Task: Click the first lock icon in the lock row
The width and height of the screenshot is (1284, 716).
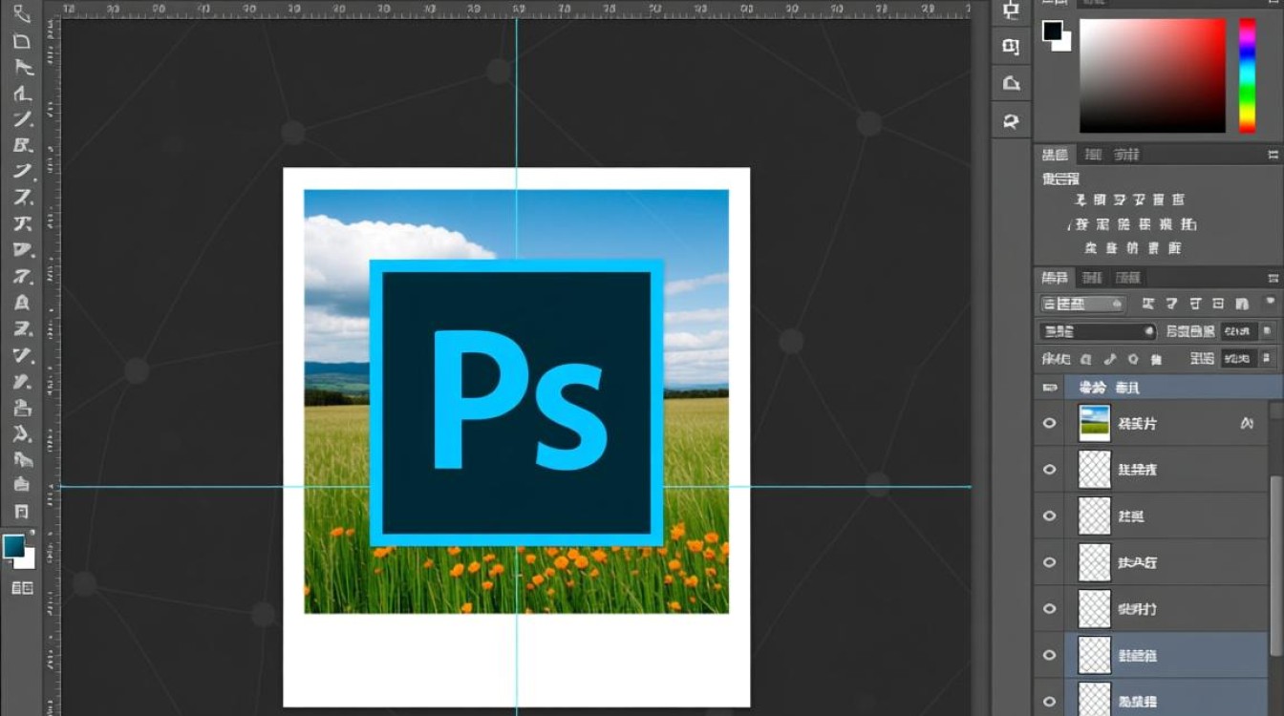Action: (1085, 360)
